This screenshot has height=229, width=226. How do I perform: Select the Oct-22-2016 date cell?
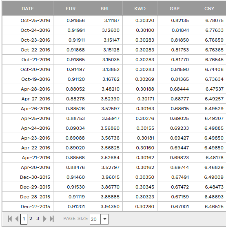point(28,50)
